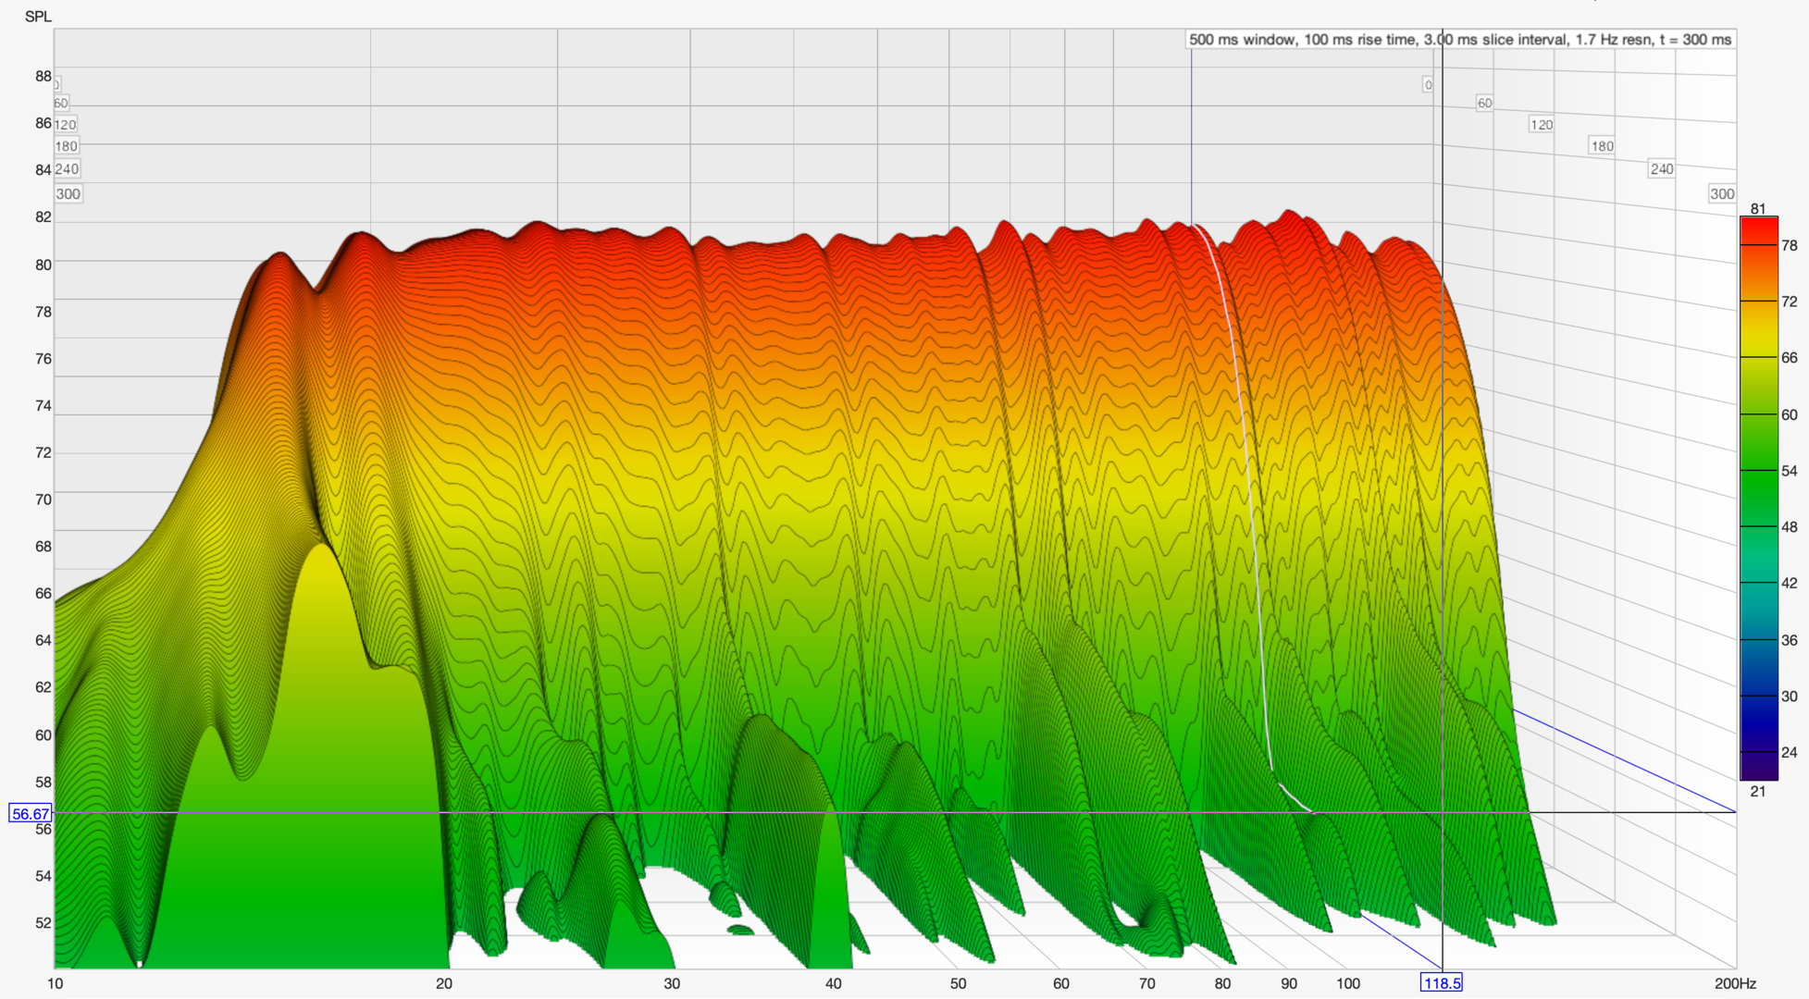This screenshot has height=999, width=1809.
Task: Click the right-side 240 ms time label
Action: 1661,169
